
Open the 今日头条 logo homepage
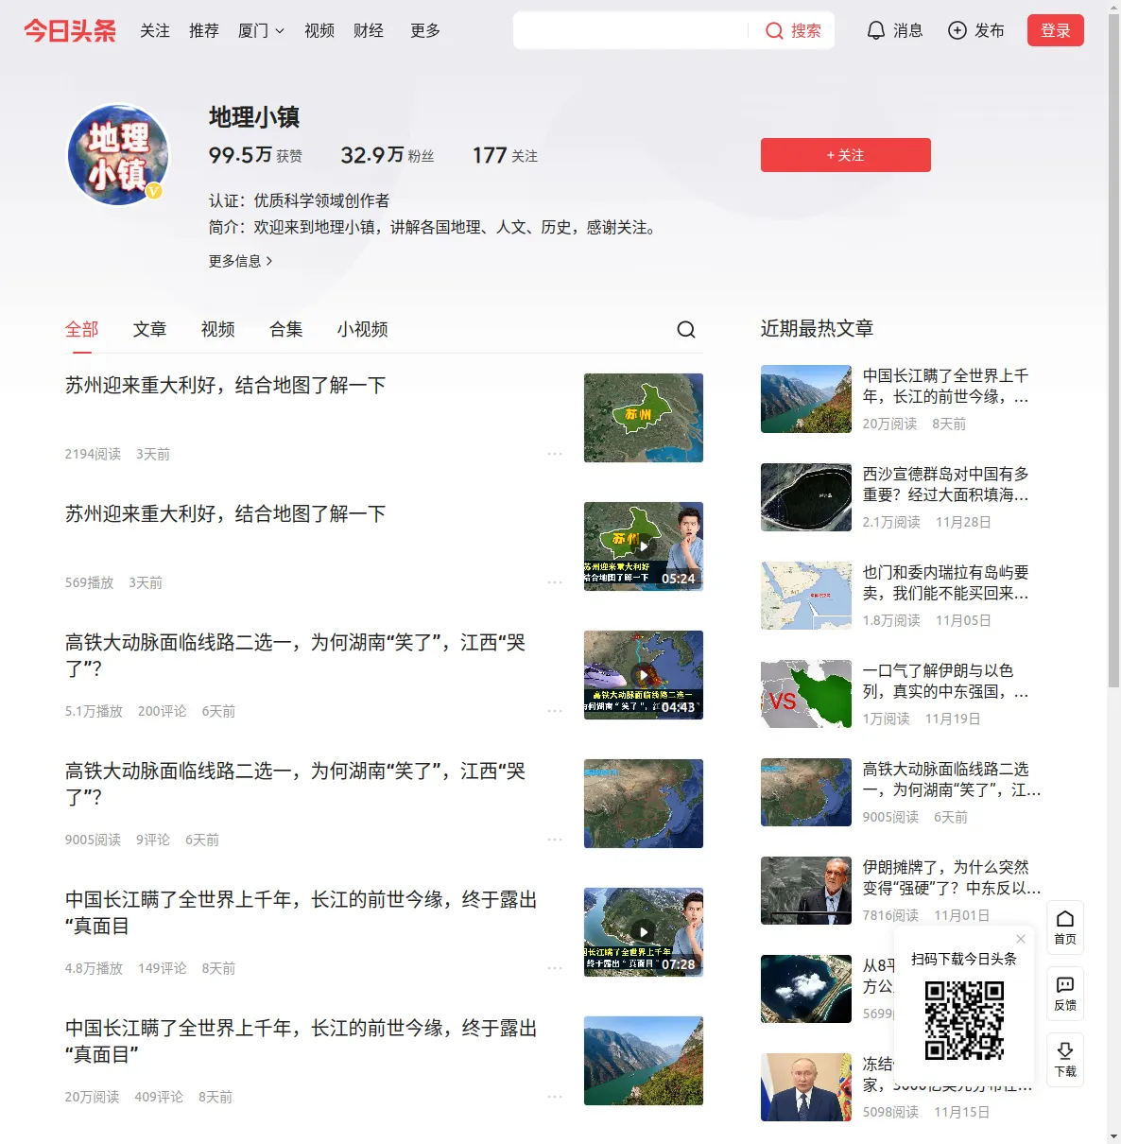pyautogui.click(x=70, y=30)
